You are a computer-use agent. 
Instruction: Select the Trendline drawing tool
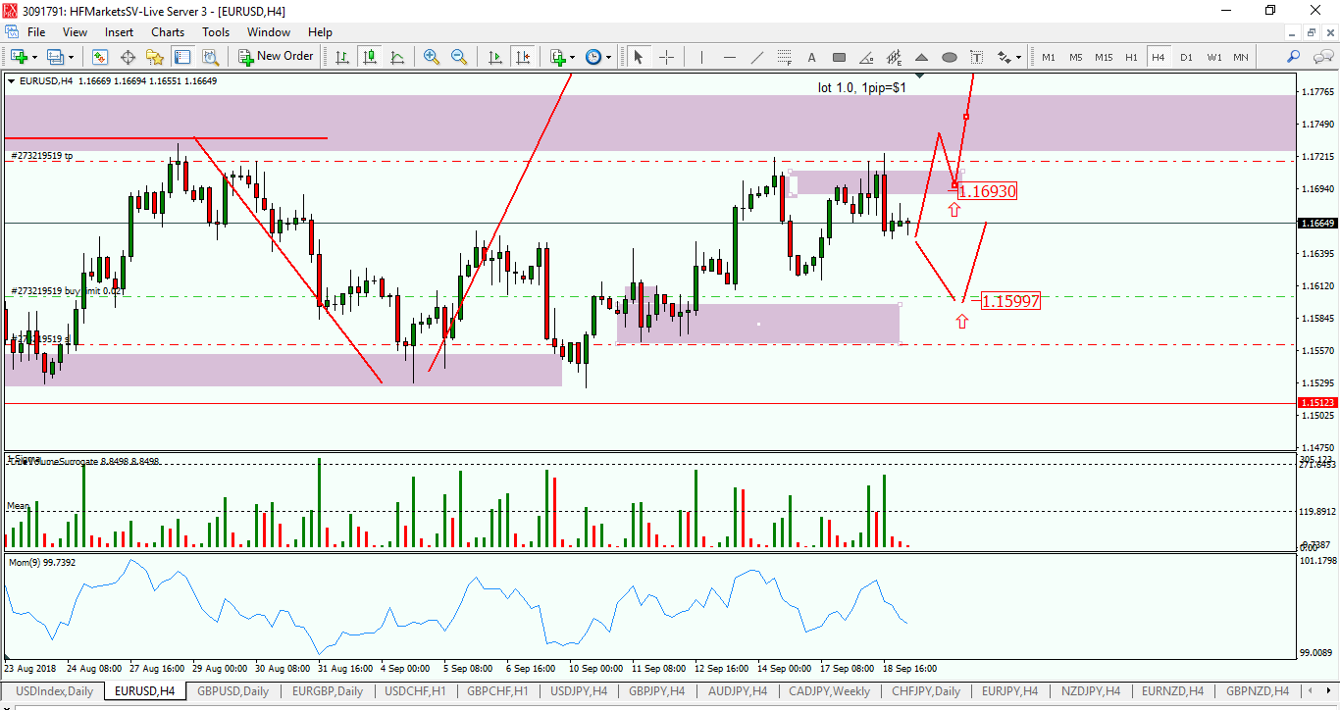click(757, 57)
